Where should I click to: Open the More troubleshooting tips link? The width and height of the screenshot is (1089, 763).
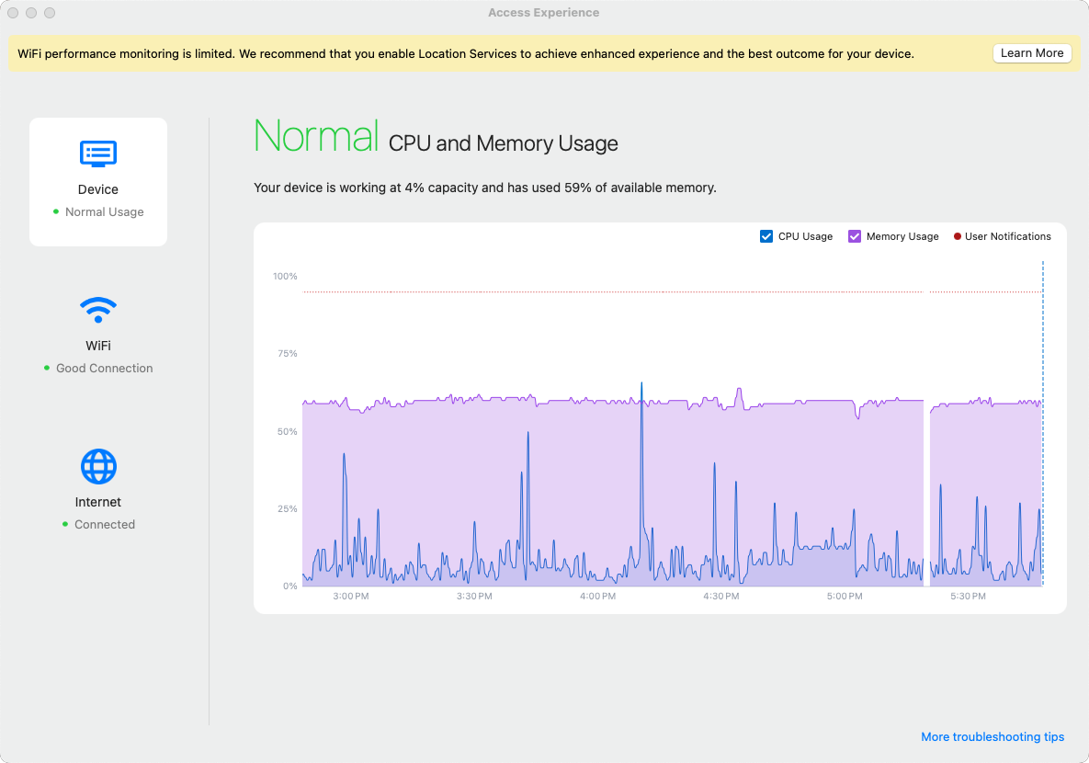point(993,737)
